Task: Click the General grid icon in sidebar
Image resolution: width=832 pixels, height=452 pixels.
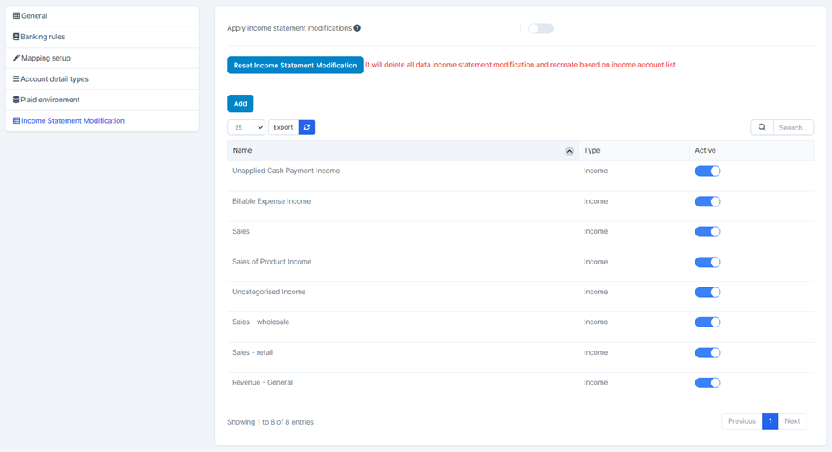Action: click(16, 16)
